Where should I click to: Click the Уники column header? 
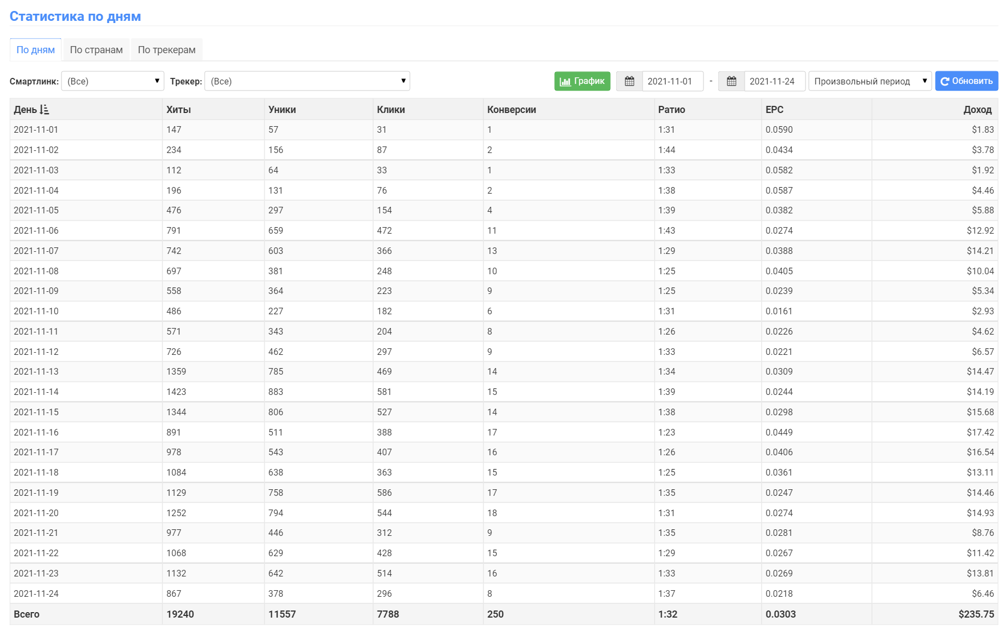pos(282,110)
